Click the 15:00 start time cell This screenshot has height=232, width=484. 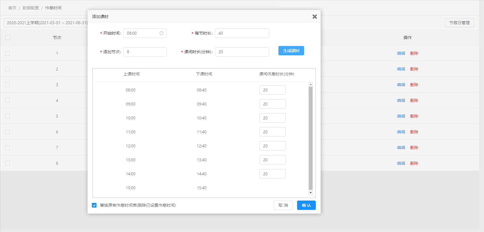pyautogui.click(x=131, y=188)
